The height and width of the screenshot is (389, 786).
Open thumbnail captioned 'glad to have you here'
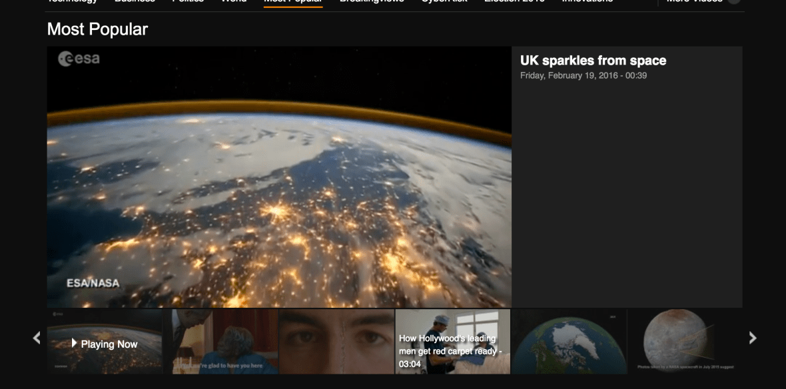tap(221, 342)
